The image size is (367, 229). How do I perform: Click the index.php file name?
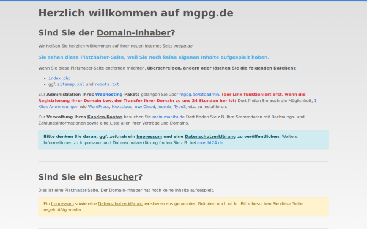[59, 78]
